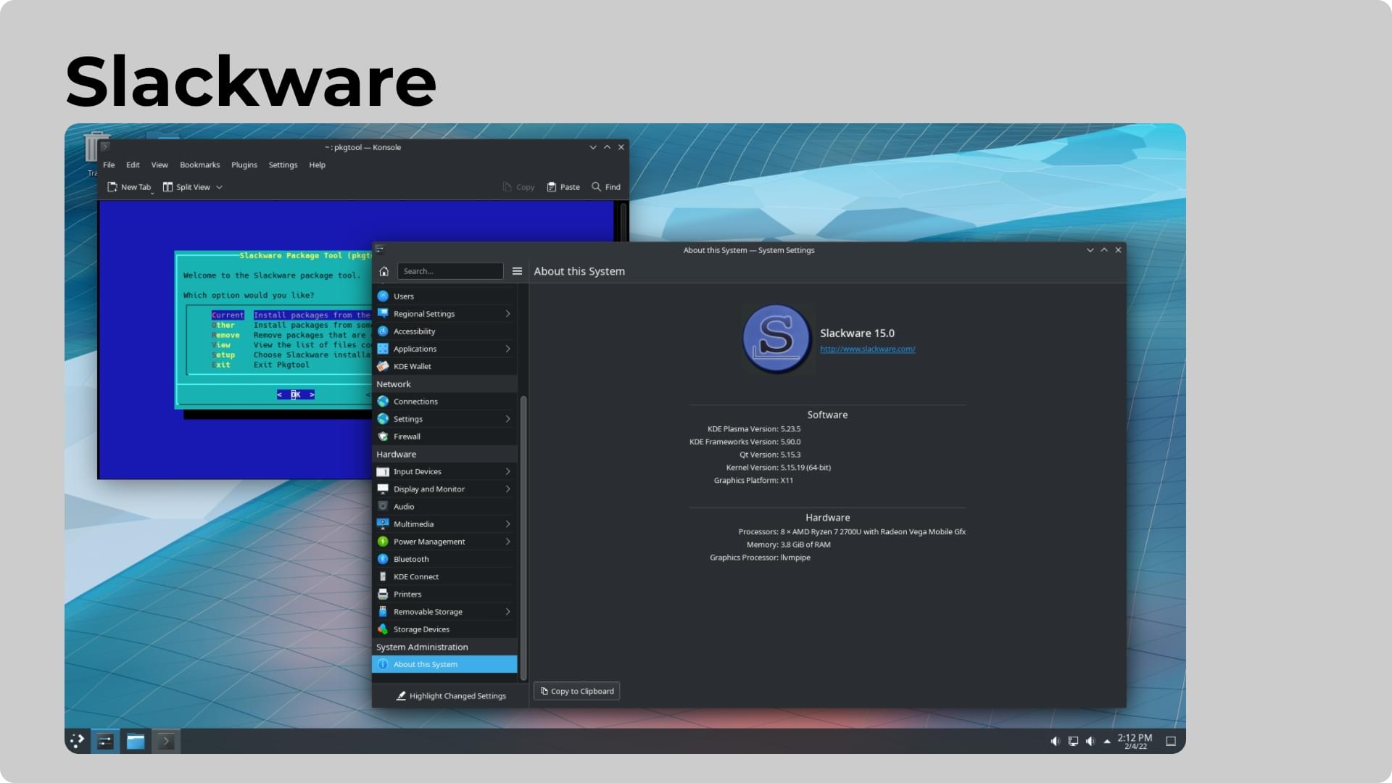Open the application launcher in taskbar
Viewport: 1392px width, 783px height.
77,741
